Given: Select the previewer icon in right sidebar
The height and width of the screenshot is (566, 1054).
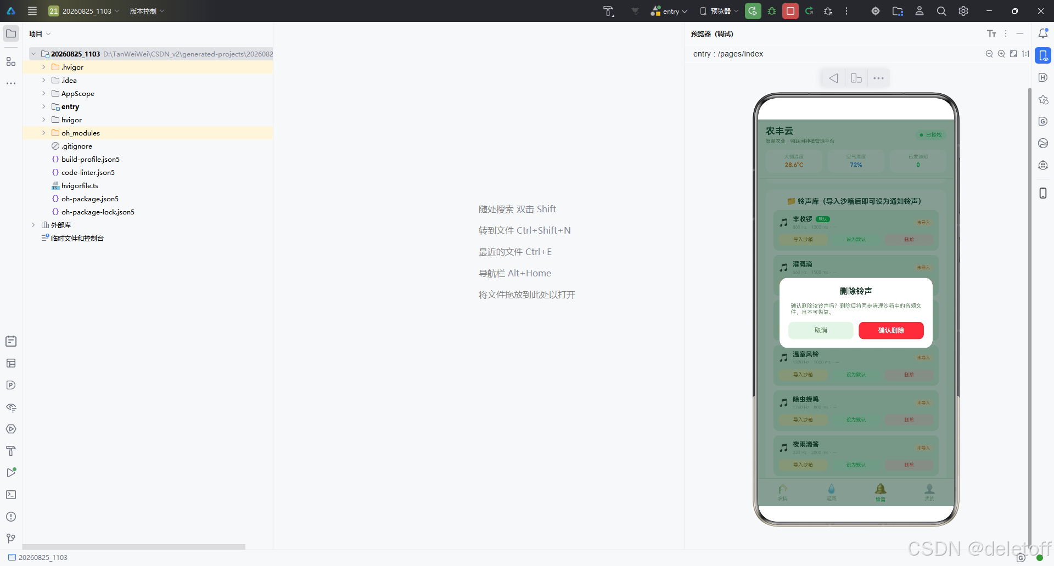Looking at the screenshot, I should (1043, 55).
